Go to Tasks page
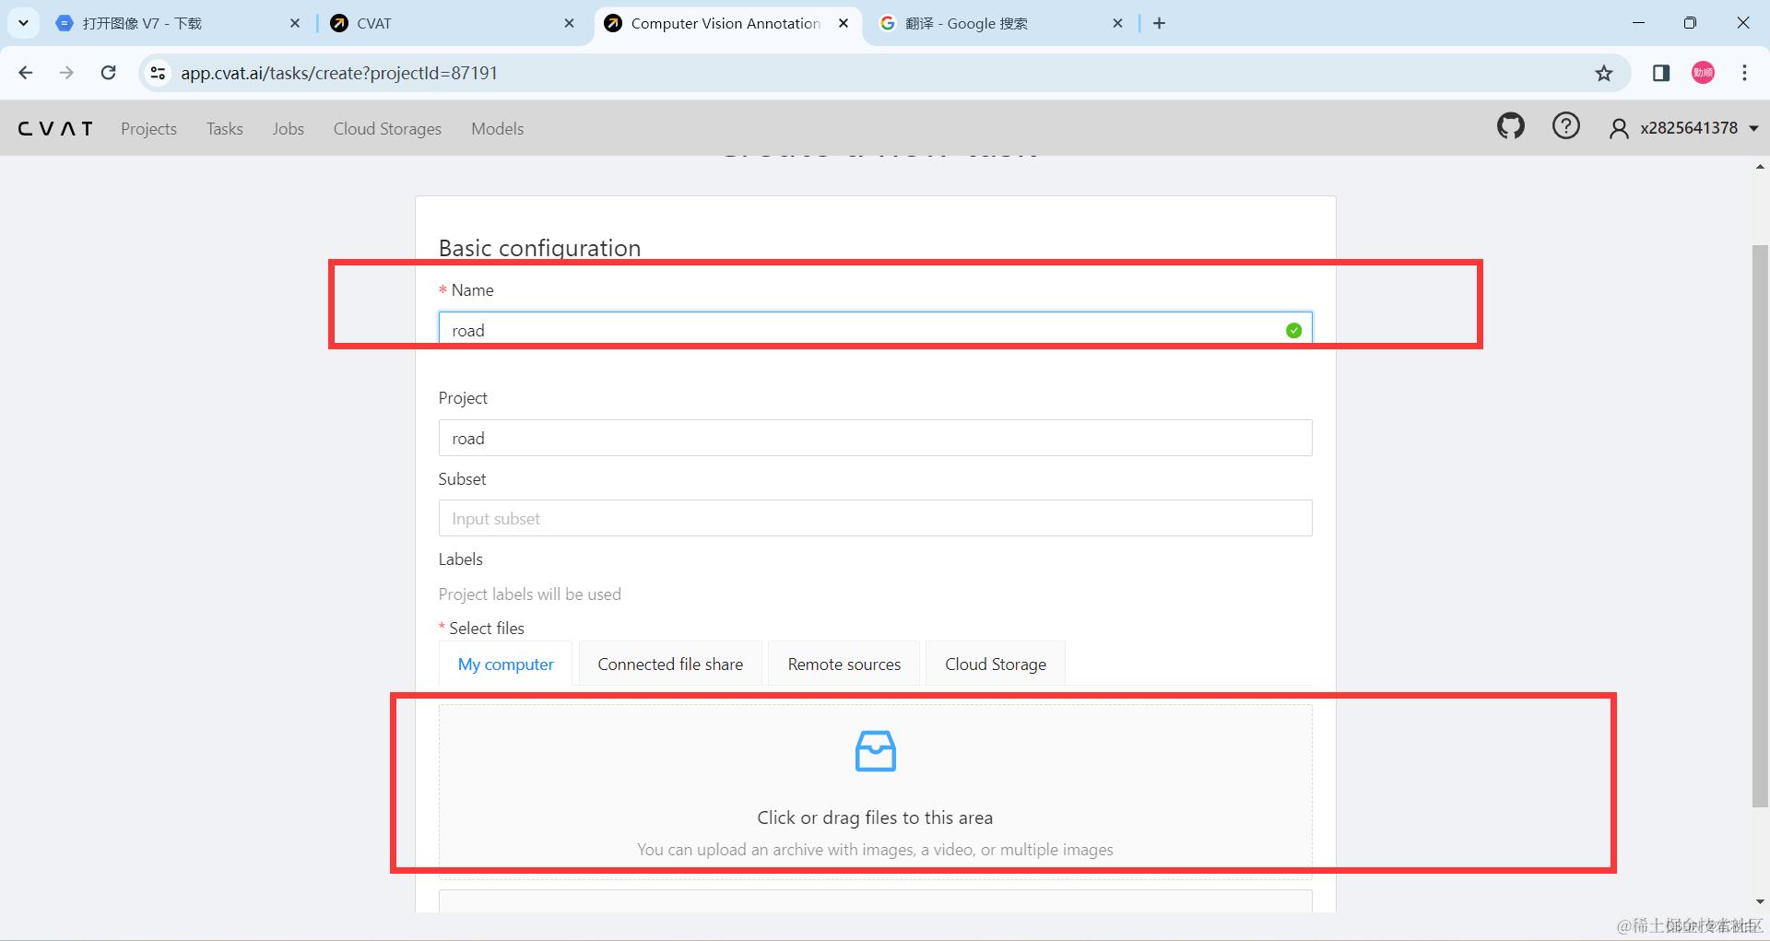The width and height of the screenshot is (1770, 941). (224, 129)
